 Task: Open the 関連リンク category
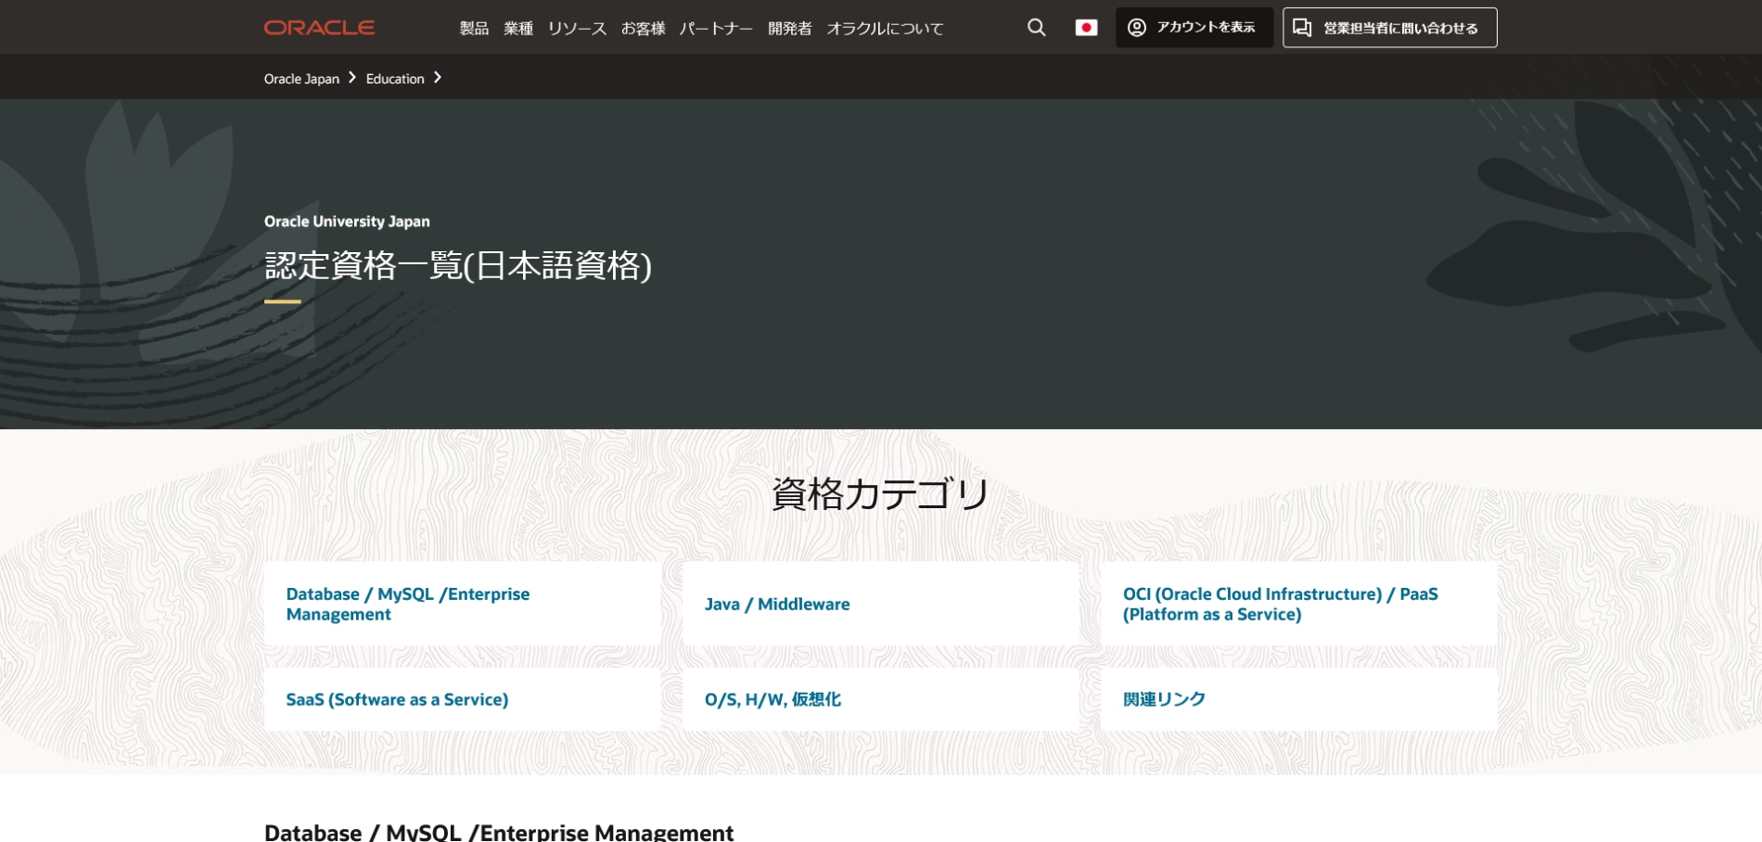[1298, 699]
